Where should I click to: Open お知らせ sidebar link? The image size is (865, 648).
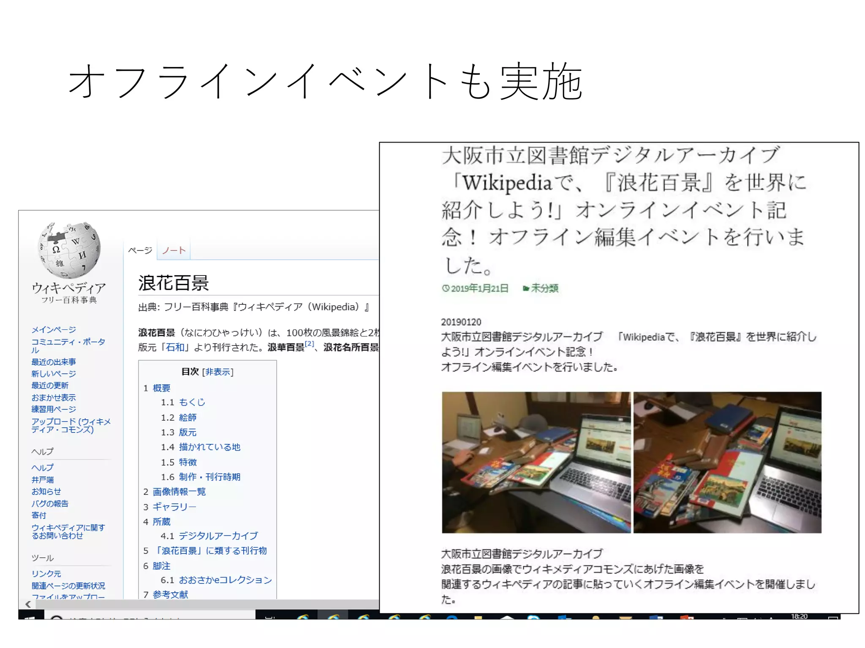(46, 491)
